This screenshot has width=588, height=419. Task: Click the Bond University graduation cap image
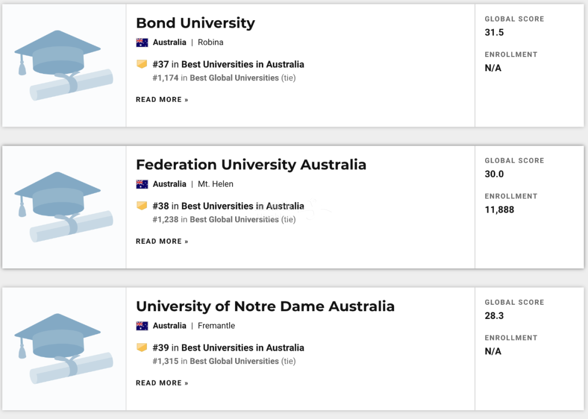(64, 65)
